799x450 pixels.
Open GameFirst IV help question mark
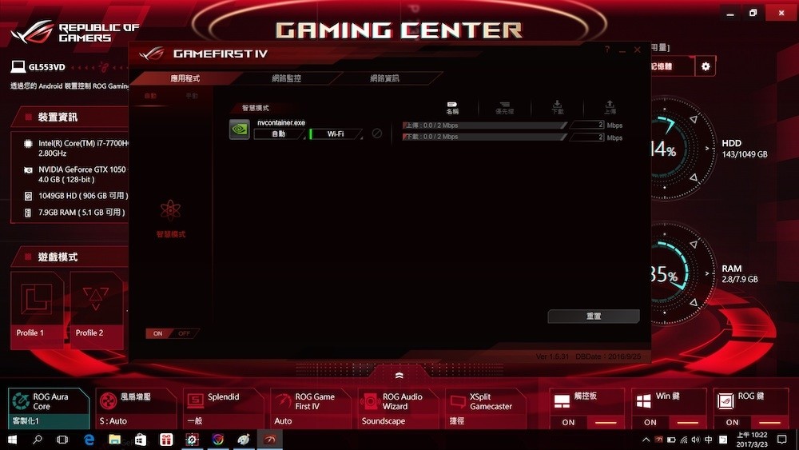[x=607, y=50]
